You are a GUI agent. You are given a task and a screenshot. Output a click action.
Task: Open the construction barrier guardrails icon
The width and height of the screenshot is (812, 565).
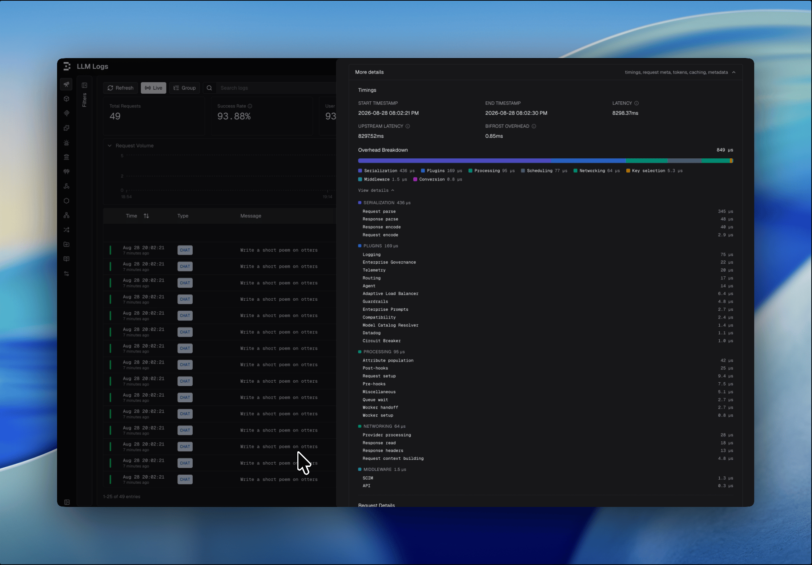click(67, 171)
